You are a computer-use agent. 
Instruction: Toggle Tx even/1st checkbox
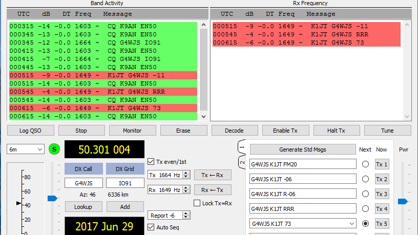(x=151, y=162)
